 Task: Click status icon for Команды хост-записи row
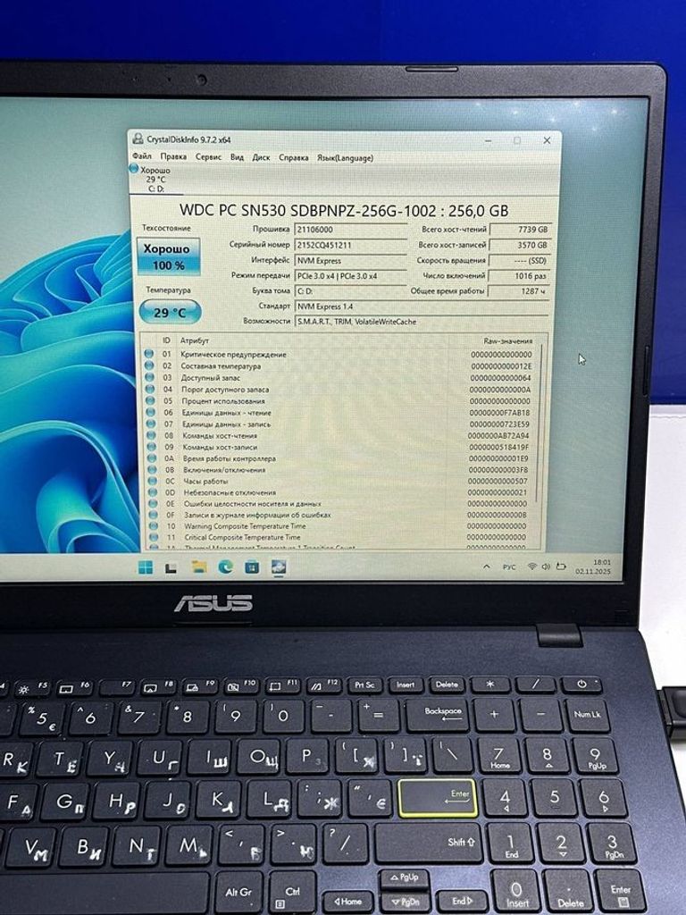152,447
